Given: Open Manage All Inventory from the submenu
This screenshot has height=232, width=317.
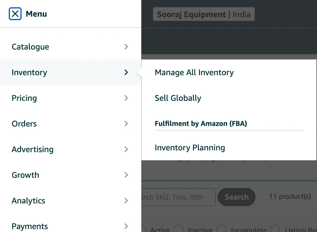Looking at the screenshot, I should coord(194,73).
